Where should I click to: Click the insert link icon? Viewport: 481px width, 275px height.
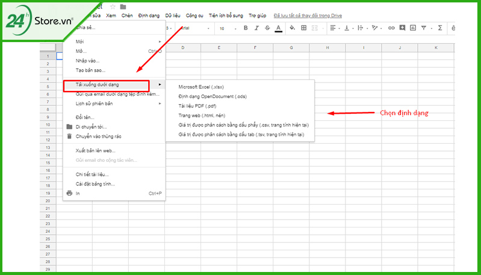coord(391,28)
